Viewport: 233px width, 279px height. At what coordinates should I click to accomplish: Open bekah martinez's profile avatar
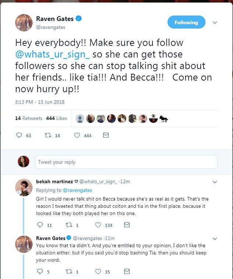tap(24, 188)
